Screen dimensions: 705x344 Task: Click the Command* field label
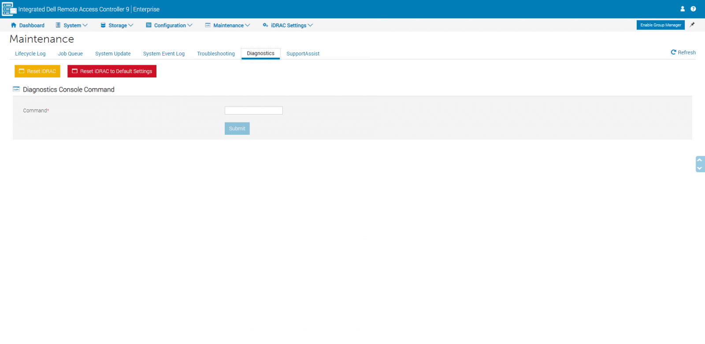[x=36, y=111]
